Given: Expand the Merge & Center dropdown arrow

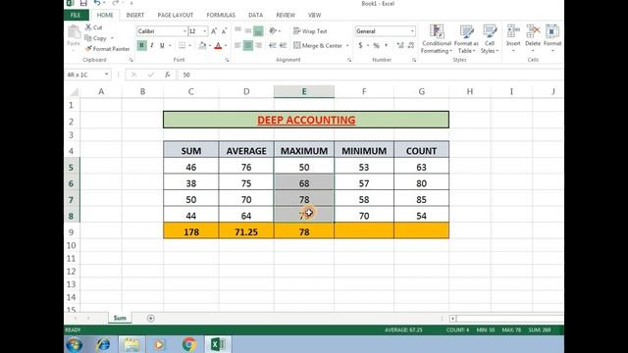Looking at the screenshot, I should tap(347, 46).
